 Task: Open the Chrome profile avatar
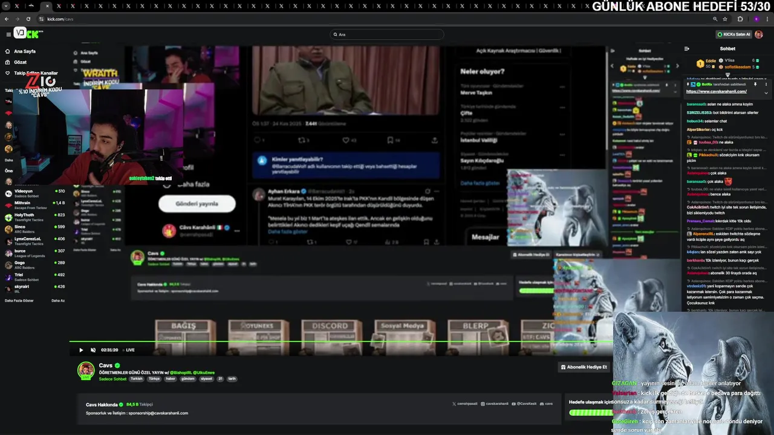756,19
